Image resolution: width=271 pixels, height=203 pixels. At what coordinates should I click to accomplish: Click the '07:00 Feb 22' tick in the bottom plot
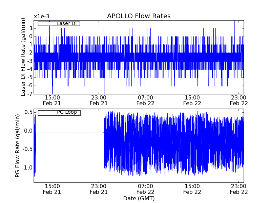pos(145,189)
